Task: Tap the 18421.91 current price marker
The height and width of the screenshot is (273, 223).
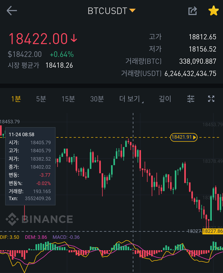Action: [184, 137]
